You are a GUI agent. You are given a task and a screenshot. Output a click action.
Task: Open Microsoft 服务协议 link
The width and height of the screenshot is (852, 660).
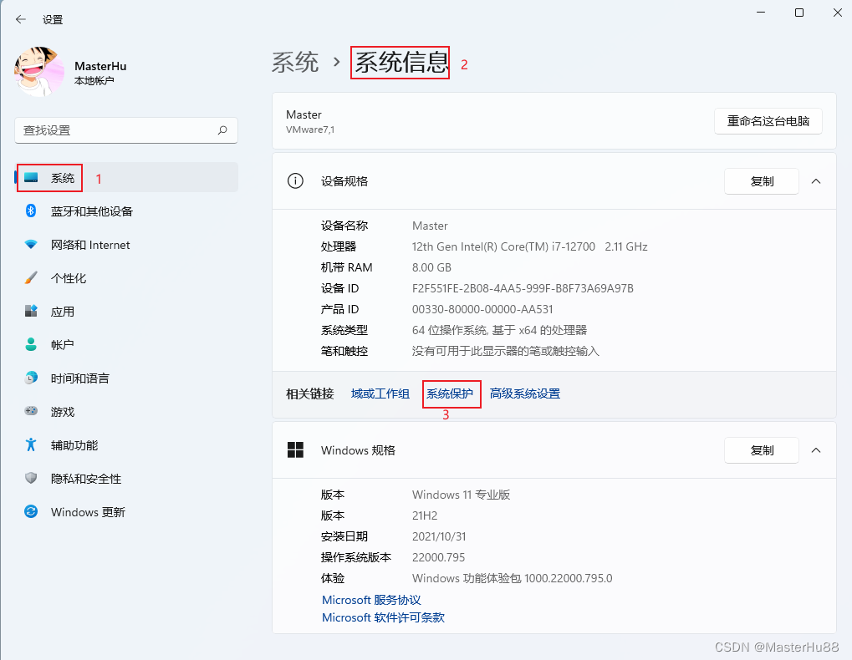tap(371, 600)
